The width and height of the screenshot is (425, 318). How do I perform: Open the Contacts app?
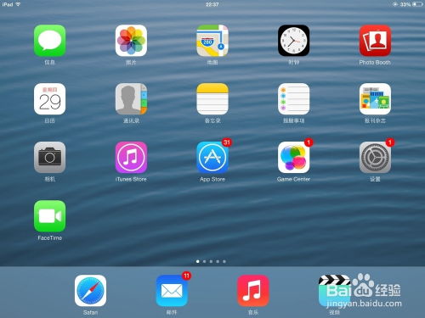pos(131,99)
